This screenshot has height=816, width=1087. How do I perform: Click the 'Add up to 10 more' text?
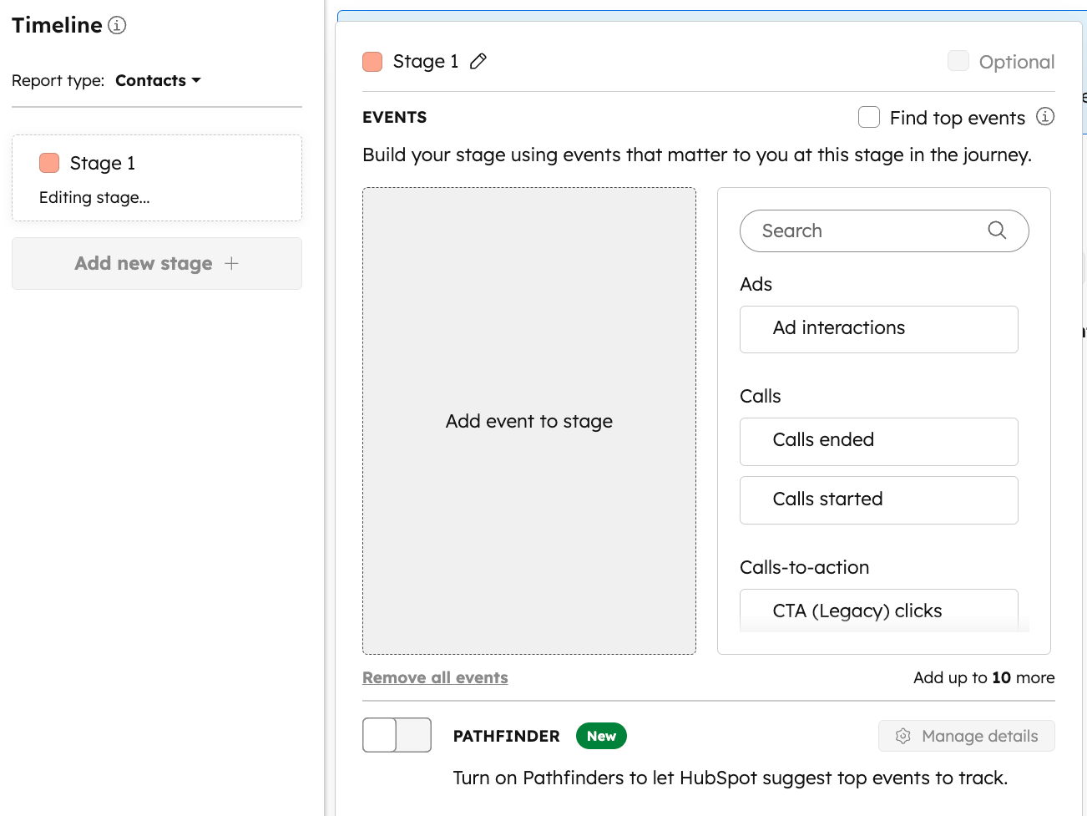point(983,677)
